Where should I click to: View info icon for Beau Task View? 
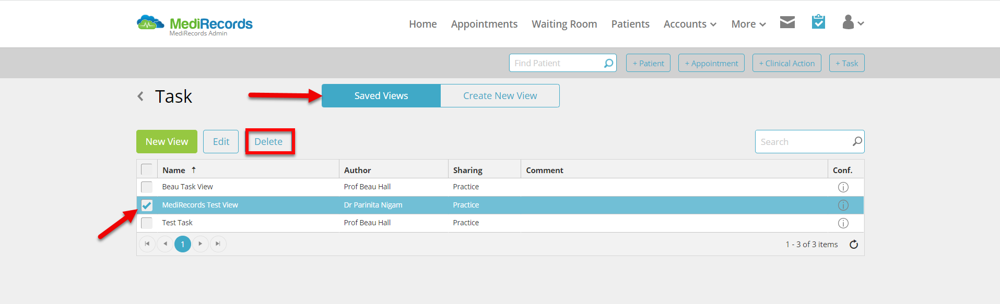[x=843, y=187]
